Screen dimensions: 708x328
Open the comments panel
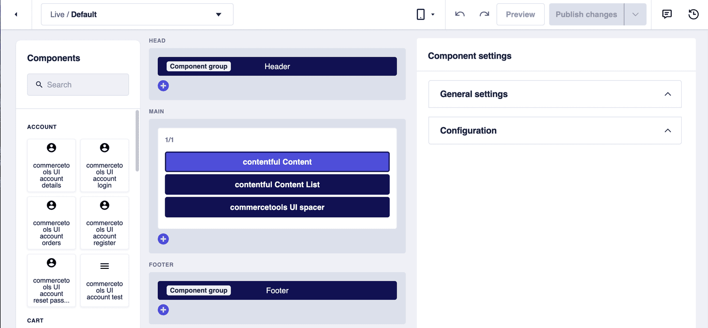click(x=667, y=14)
